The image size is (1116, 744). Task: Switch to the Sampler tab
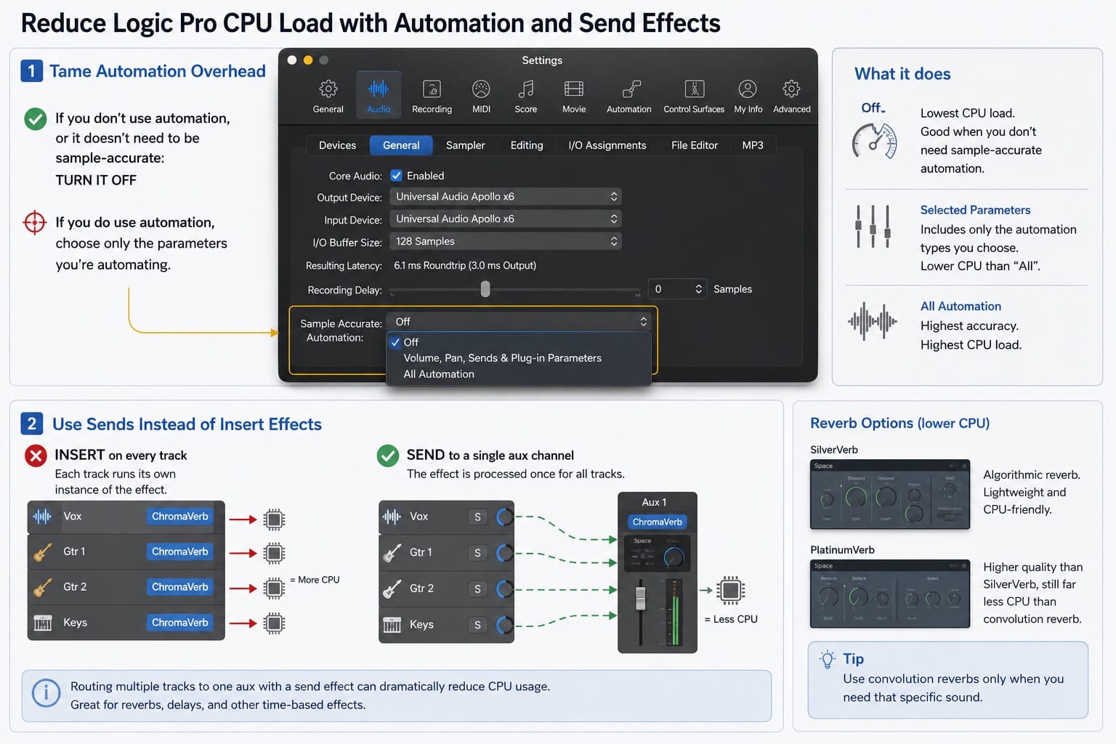(x=465, y=145)
